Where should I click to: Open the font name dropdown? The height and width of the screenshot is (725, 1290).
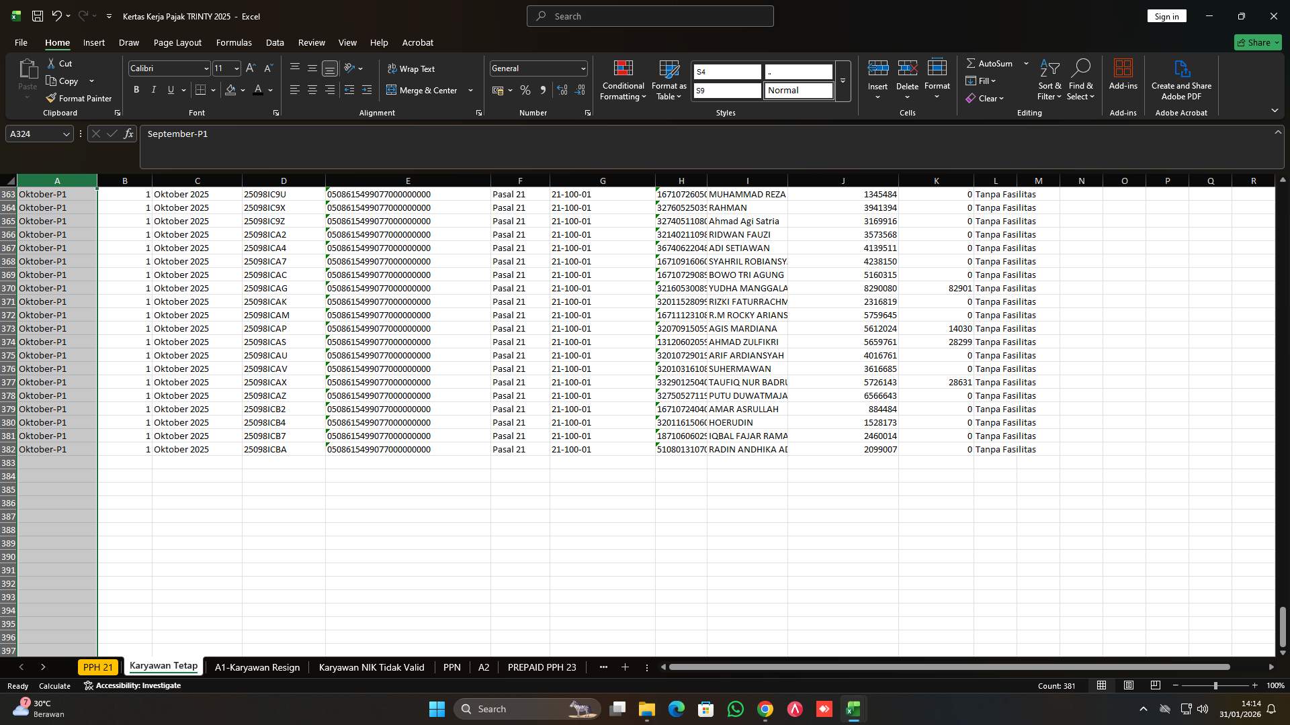tap(206, 68)
